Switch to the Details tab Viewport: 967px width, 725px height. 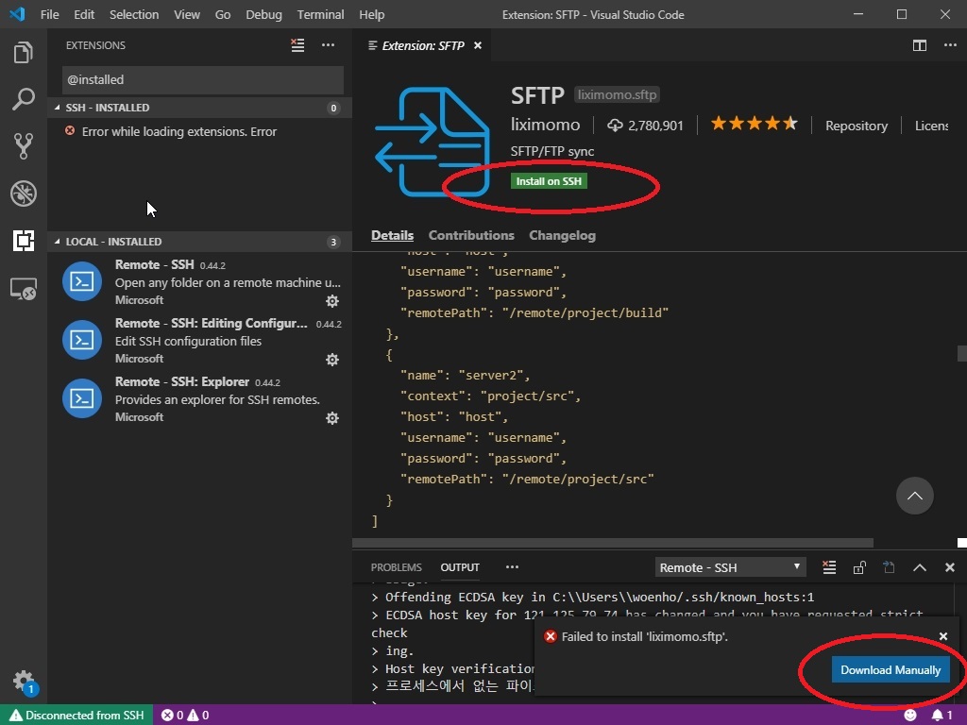point(392,235)
